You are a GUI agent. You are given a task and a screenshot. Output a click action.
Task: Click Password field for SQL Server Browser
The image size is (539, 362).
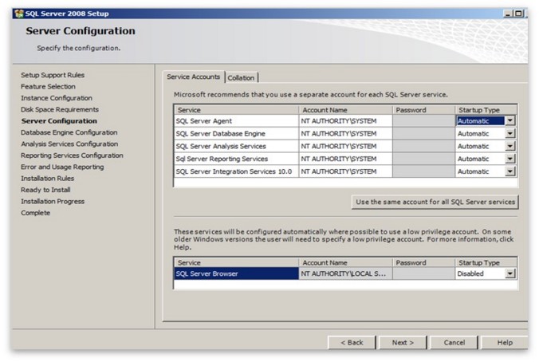pyautogui.click(x=424, y=273)
